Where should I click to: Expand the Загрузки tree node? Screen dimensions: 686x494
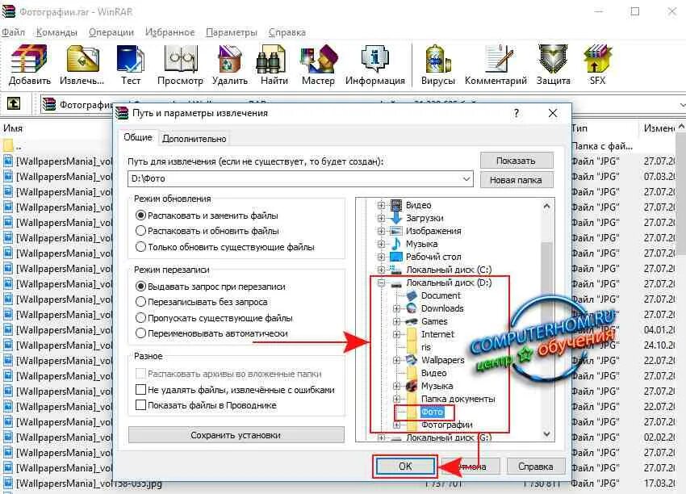(381, 218)
